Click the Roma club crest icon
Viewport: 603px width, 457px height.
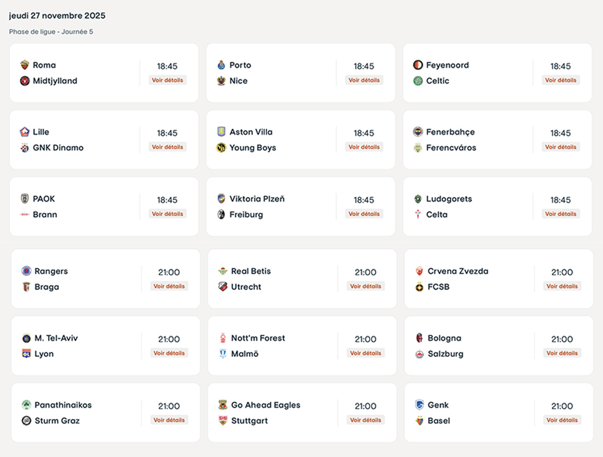click(x=25, y=65)
